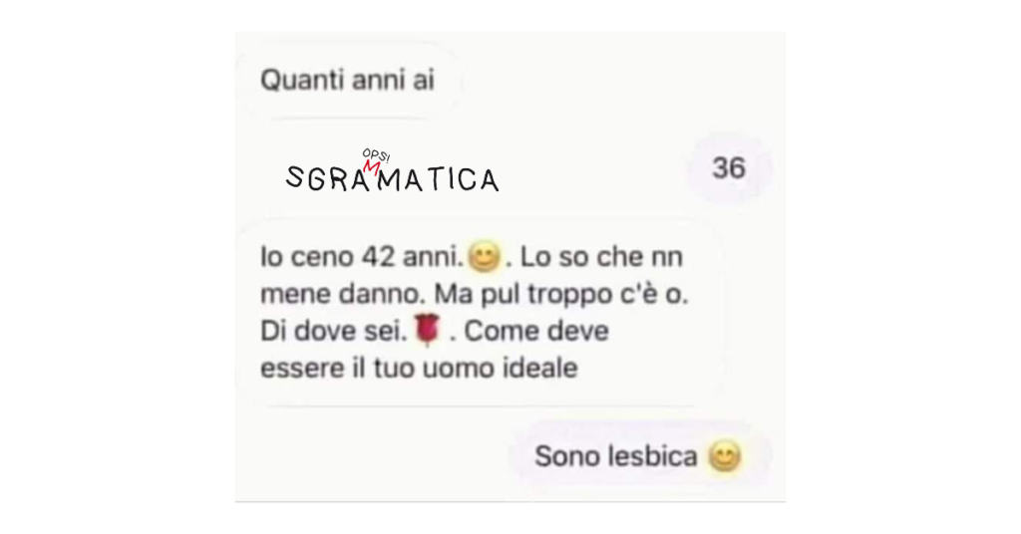Click the phrase 'Ma pul troppo c'è o'
This screenshot has width=1021, height=534.
click(558, 295)
